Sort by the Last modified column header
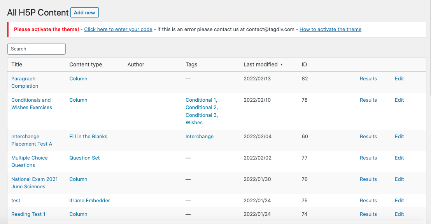Screen dimensions: 431x224 tap(261, 64)
